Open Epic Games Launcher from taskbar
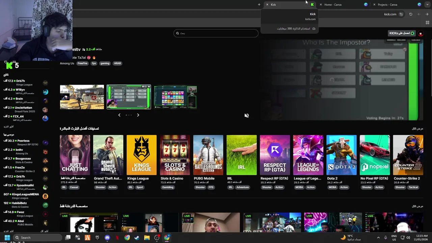This screenshot has width=432, height=243. coord(97,238)
